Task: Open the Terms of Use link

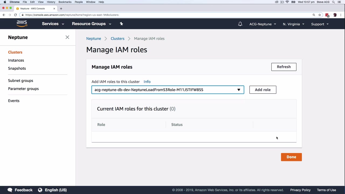Action: pyautogui.click(x=326, y=190)
